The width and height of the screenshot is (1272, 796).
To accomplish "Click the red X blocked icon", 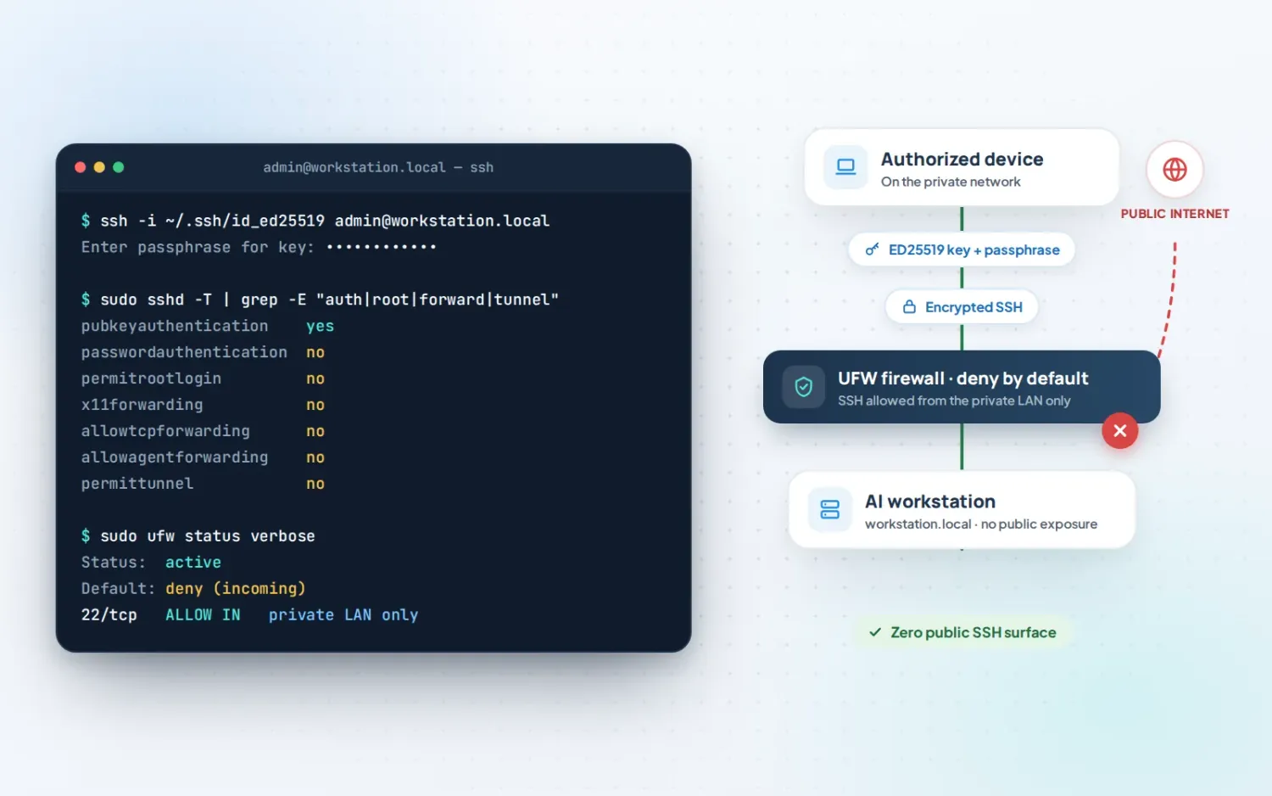I will pos(1119,431).
